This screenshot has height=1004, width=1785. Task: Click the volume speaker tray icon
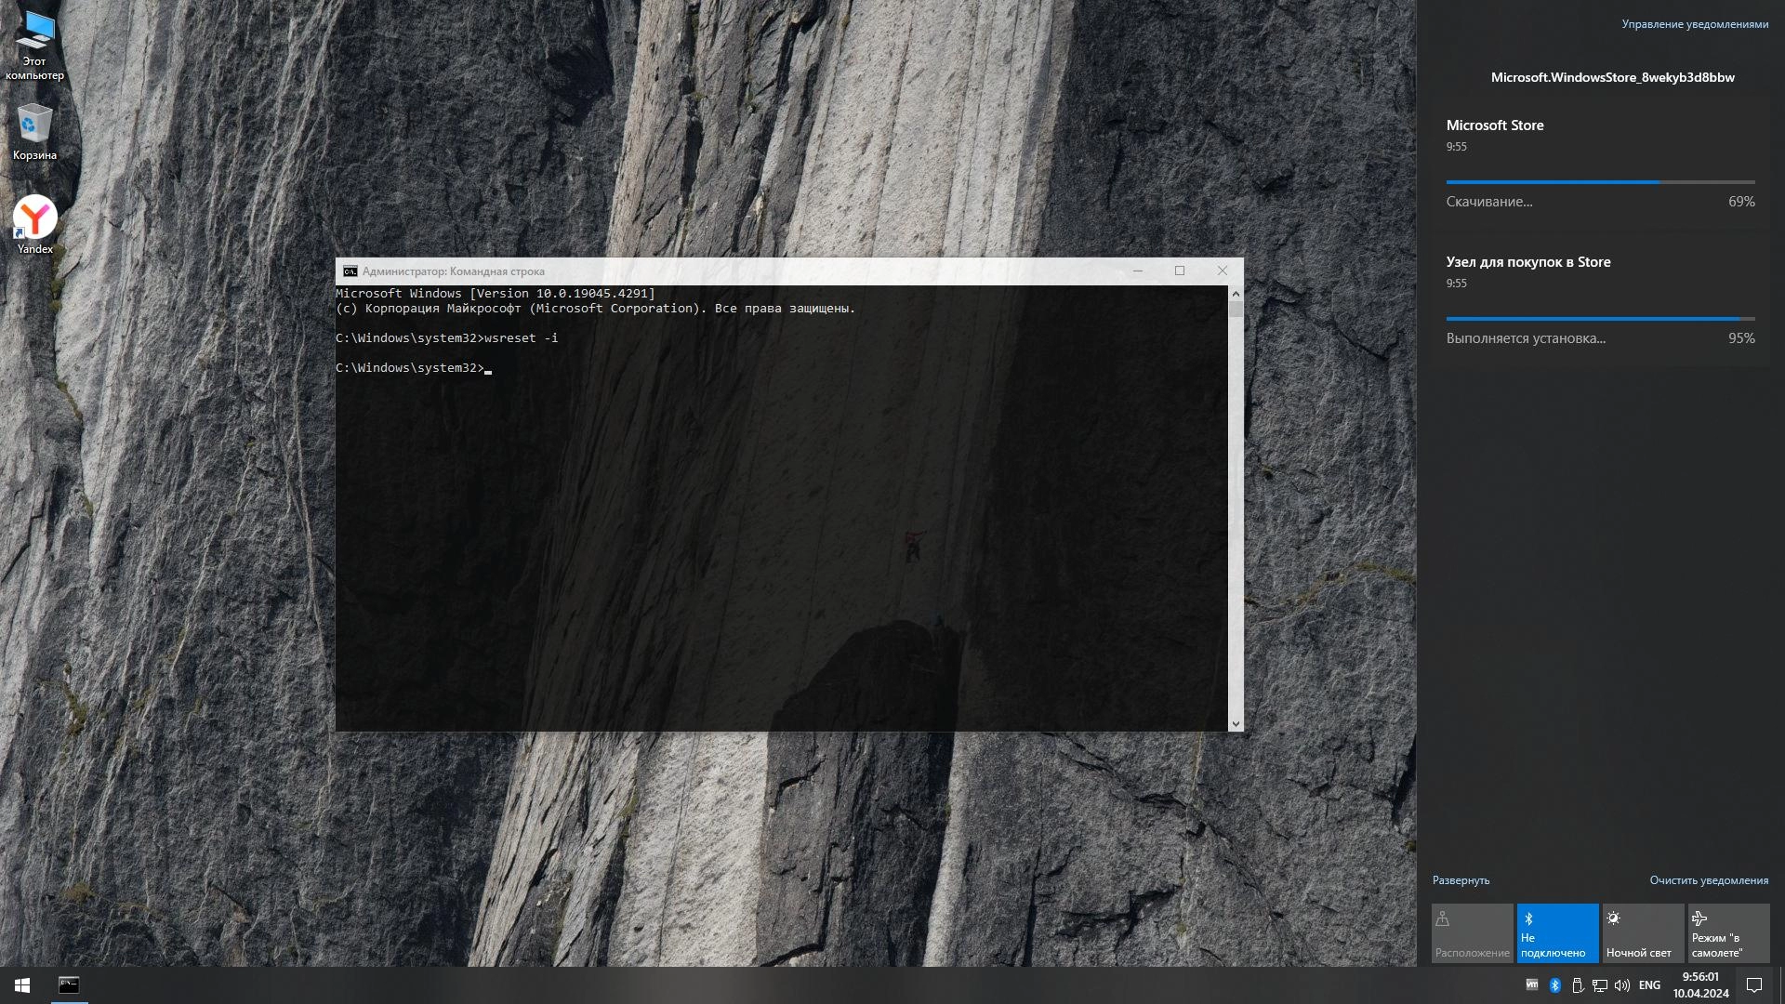[1622, 985]
